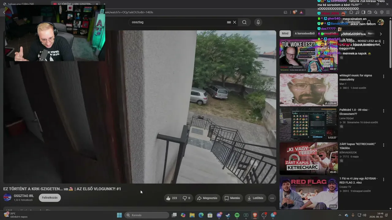Open options for whitegirl music video
Screen dimensions: 392x220
pos(383,76)
